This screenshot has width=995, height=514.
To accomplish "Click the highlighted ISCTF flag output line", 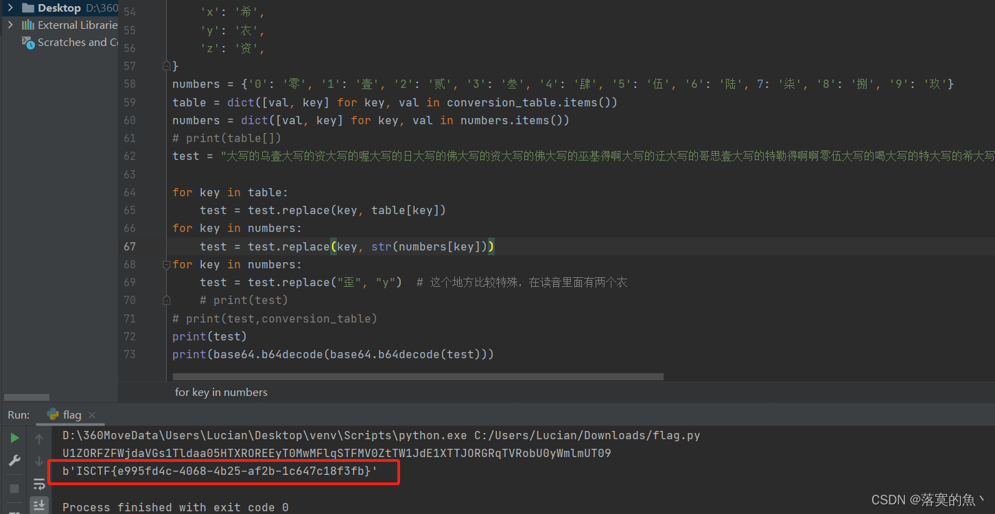I will click(x=224, y=472).
